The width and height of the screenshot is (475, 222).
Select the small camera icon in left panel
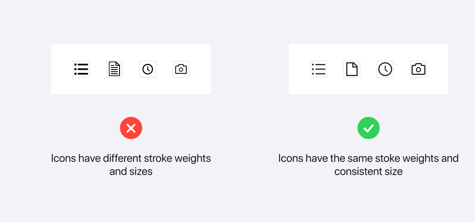tap(181, 69)
